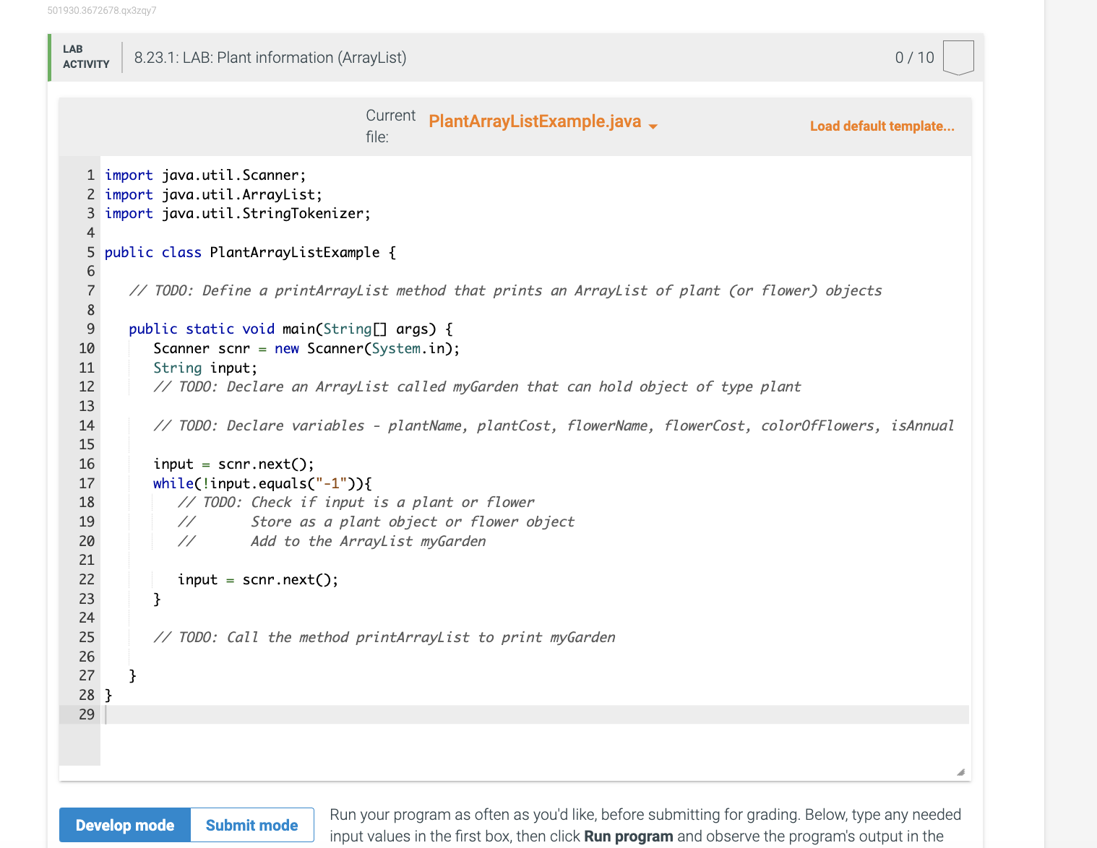Click the printArrayList TODO on line 25
The width and height of the screenshot is (1097, 848).
point(383,637)
